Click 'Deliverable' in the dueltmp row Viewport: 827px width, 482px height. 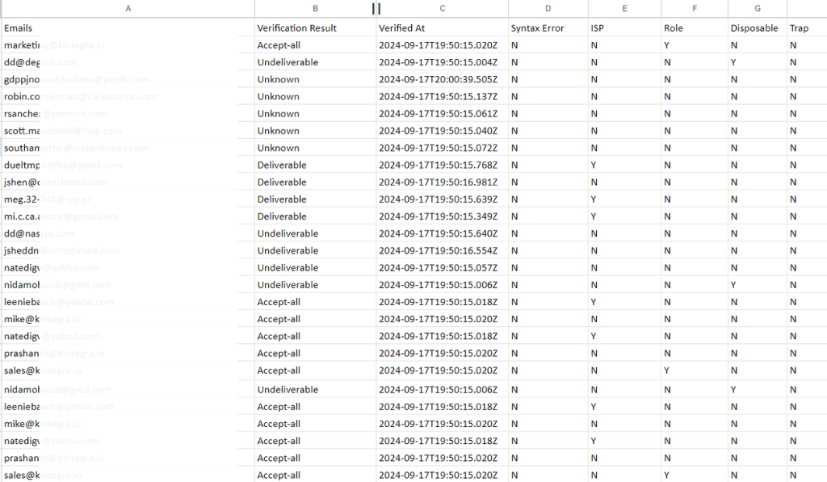282,165
